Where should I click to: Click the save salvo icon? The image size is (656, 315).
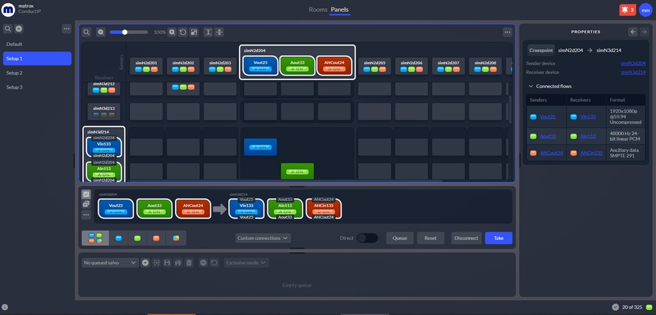(x=167, y=262)
